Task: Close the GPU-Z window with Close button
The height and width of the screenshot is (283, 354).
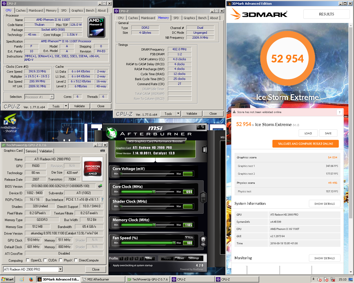Action: (x=96, y=269)
